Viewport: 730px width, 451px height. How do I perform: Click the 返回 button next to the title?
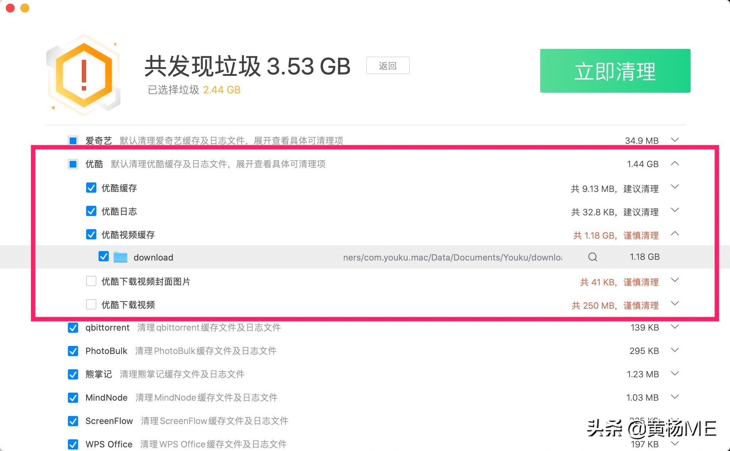pyautogui.click(x=388, y=65)
